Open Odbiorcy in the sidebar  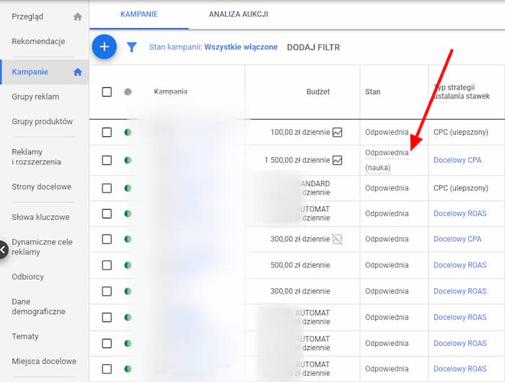pyautogui.click(x=27, y=277)
